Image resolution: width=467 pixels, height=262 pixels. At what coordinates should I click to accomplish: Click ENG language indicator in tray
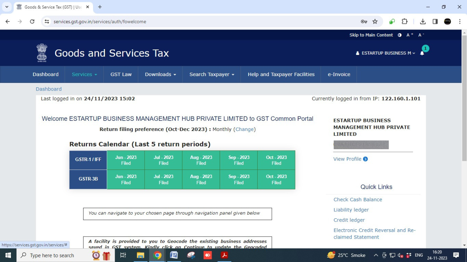coord(419,255)
